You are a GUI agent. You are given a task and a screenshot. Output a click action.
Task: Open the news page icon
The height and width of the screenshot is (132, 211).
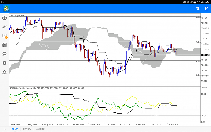coord(5,45)
